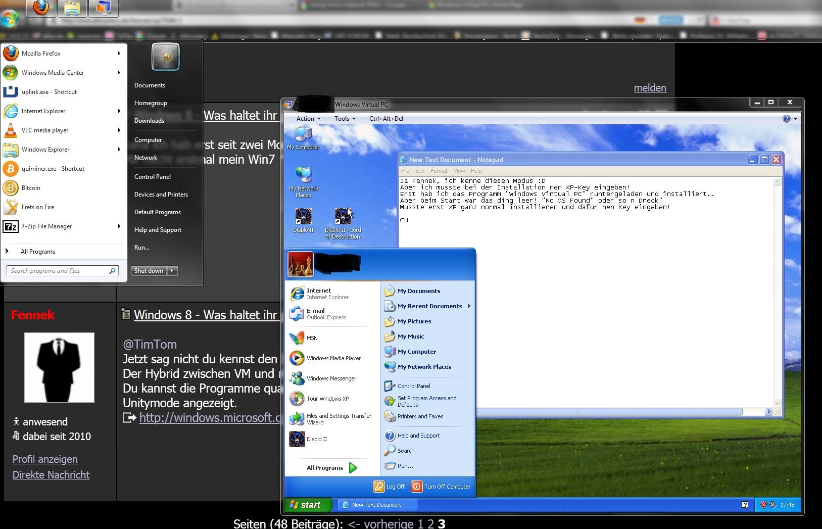Launch Bitcoin from Windows 7 start menu
This screenshot has width=822, height=529.
pyautogui.click(x=30, y=188)
